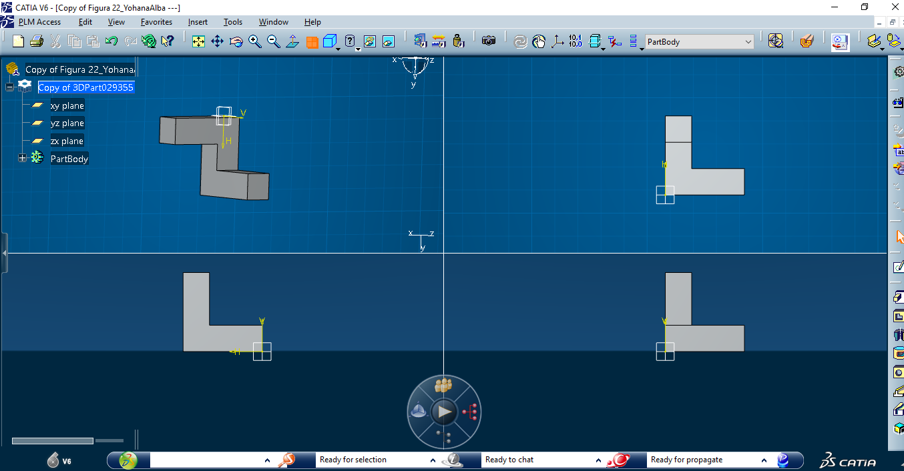Collapse the Copy of 3DPart029355 node

click(x=10, y=87)
